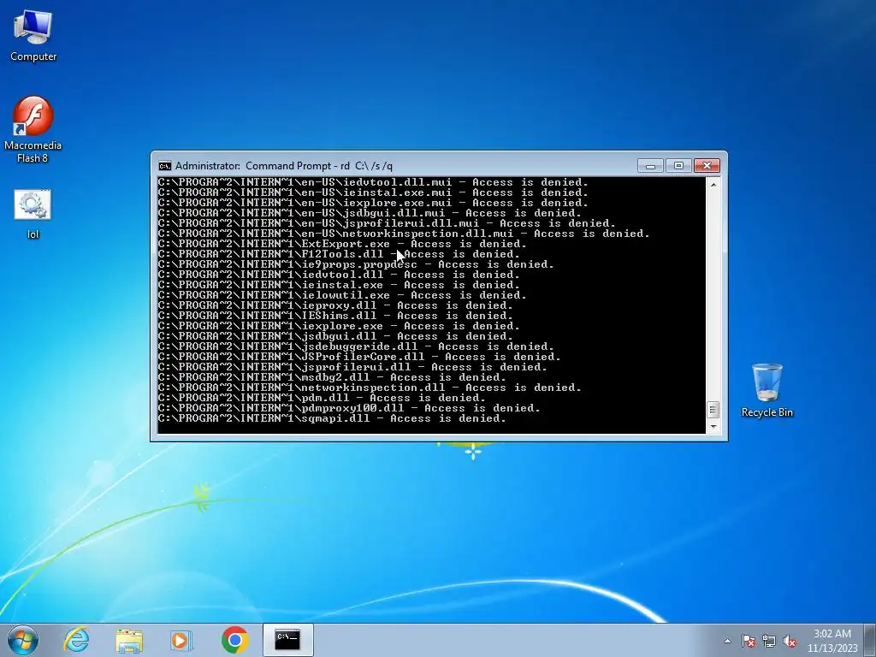The image size is (876, 657).
Task: Click the line containing ExtExport.exe
Action: click(x=342, y=244)
